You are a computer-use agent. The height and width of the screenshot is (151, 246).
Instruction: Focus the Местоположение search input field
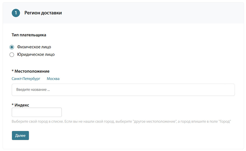pyautogui.click(x=123, y=90)
